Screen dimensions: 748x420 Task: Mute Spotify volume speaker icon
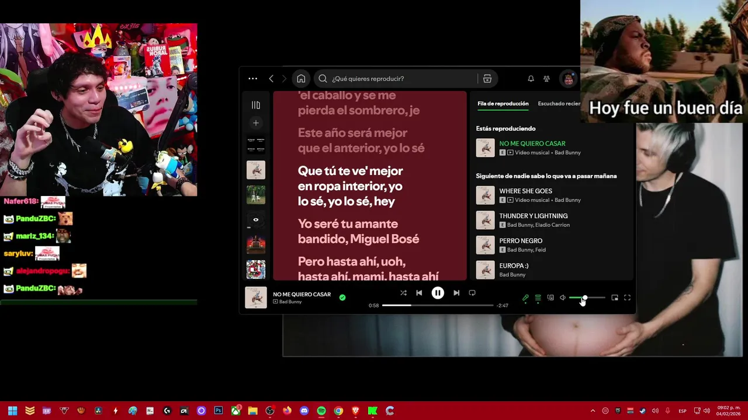tap(563, 297)
